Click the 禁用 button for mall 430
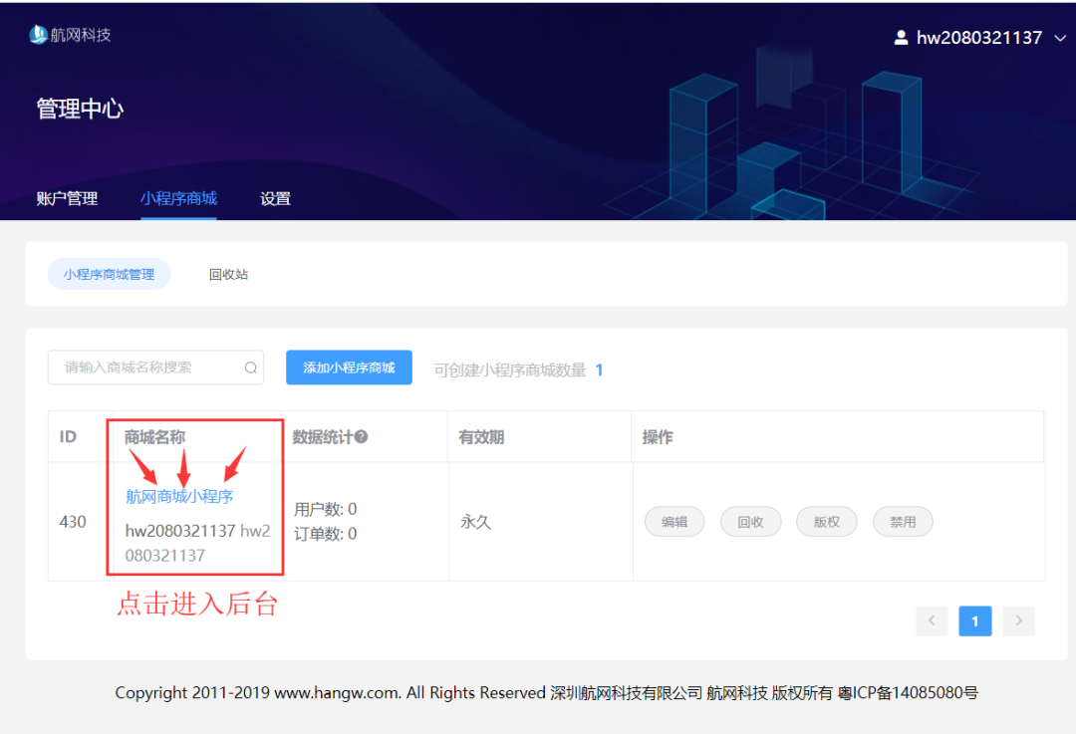 [903, 522]
